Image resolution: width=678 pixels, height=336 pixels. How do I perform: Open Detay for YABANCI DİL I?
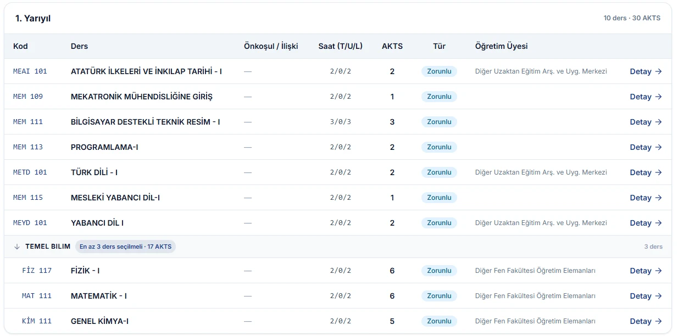646,223
